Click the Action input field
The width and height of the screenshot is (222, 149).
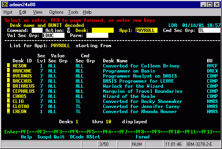coord(68,30)
